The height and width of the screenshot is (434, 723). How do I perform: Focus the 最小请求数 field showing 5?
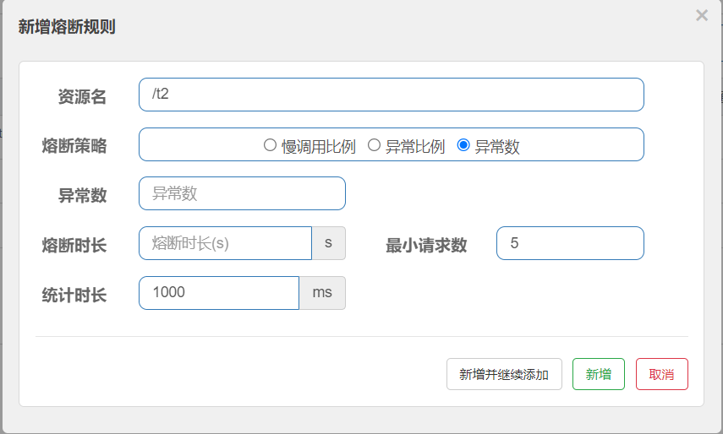(569, 243)
